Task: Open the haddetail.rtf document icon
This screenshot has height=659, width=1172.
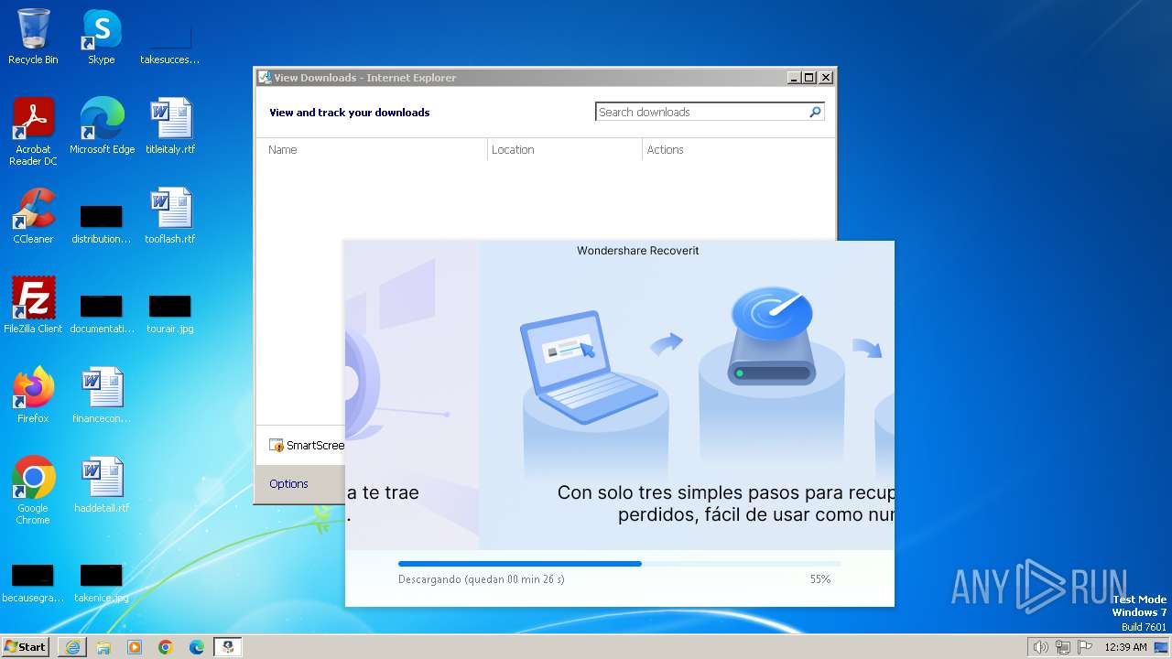Action: (102, 484)
